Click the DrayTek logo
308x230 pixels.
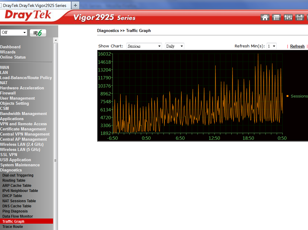[x=28, y=15]
